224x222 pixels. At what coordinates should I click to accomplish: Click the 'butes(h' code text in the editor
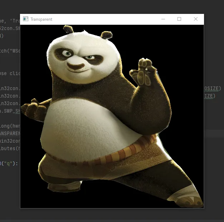coord(10,148)
